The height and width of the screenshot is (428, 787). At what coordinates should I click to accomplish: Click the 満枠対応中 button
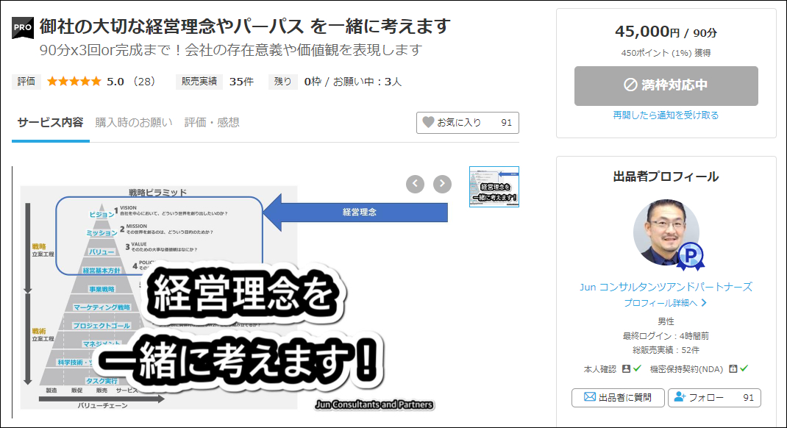point(666,86)
